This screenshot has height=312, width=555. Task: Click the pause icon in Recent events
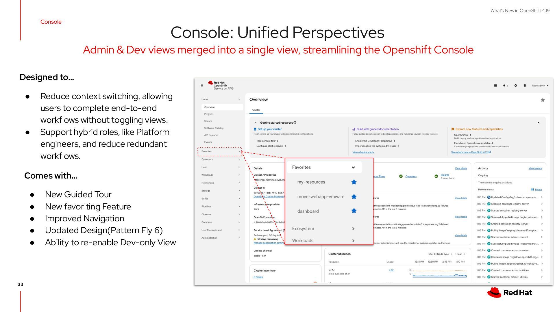tap(532, 190)
